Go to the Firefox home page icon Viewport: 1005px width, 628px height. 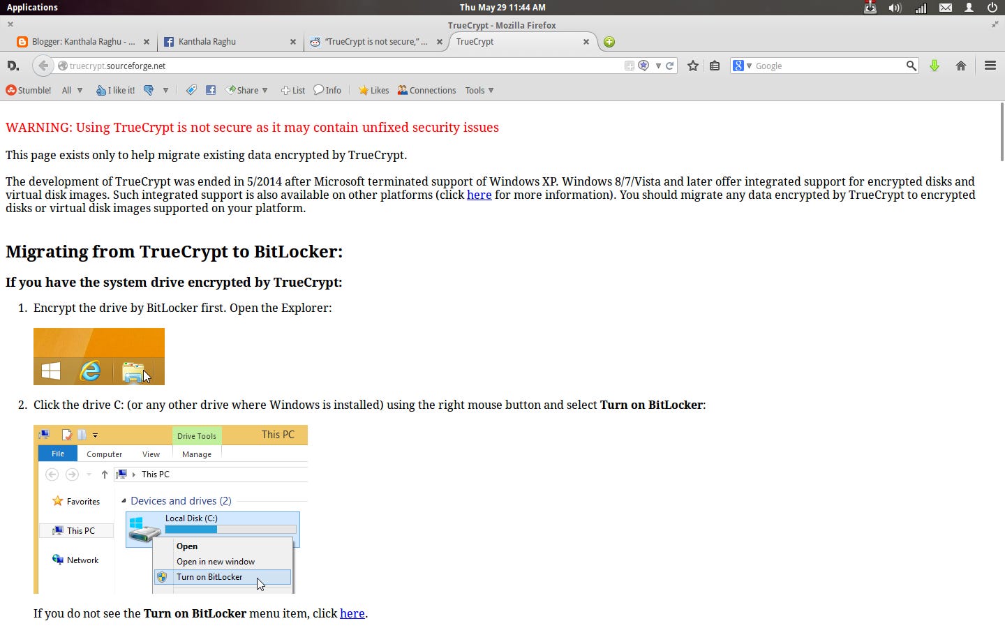pyautogui.click(x=961, y=66)
